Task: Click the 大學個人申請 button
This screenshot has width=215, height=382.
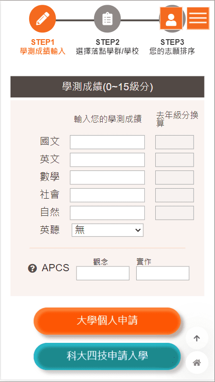Action: [x=107, y=320]
